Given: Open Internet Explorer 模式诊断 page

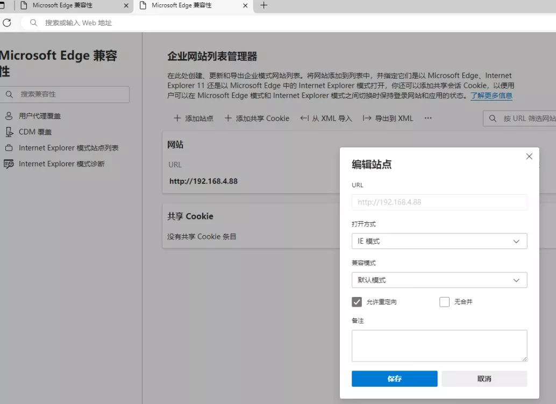Looking at the screenshot, I should 61,164.
